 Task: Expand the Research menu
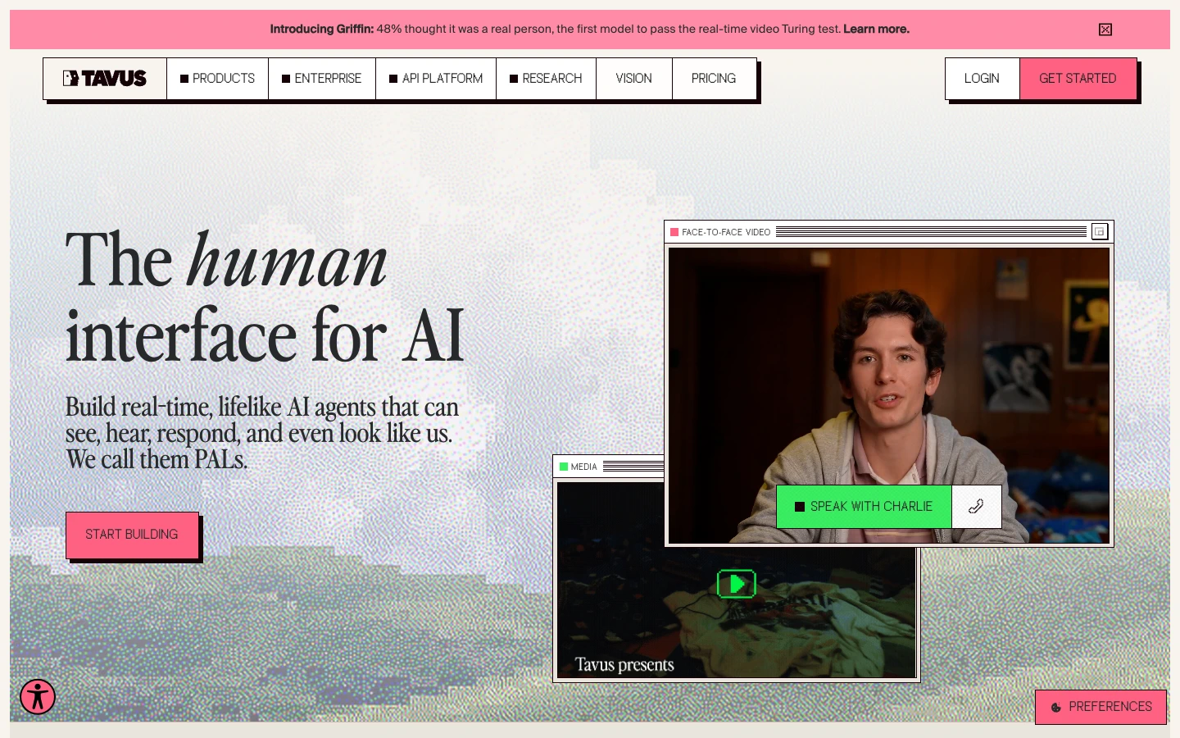pyautogui.click(x=546, y=79)
